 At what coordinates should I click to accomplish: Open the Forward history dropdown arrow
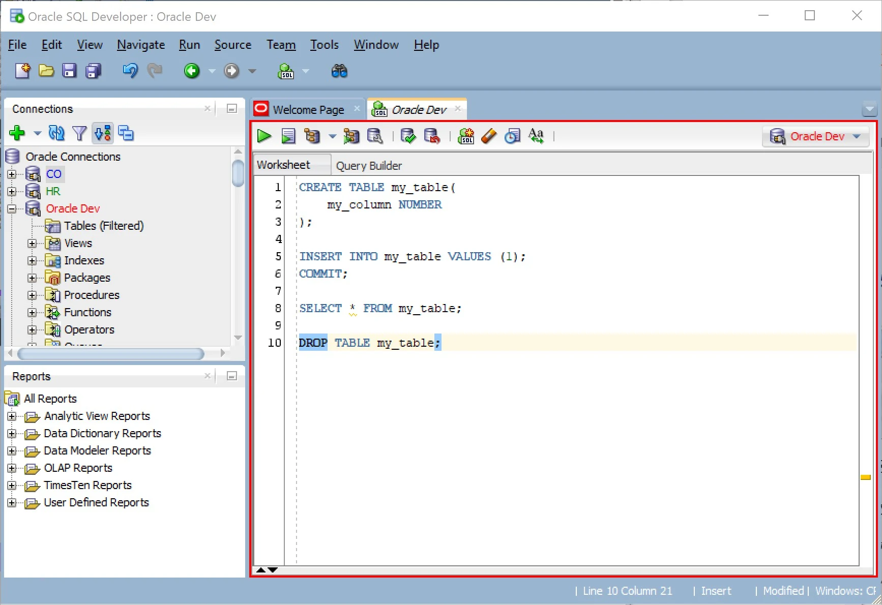click(252, 71)
